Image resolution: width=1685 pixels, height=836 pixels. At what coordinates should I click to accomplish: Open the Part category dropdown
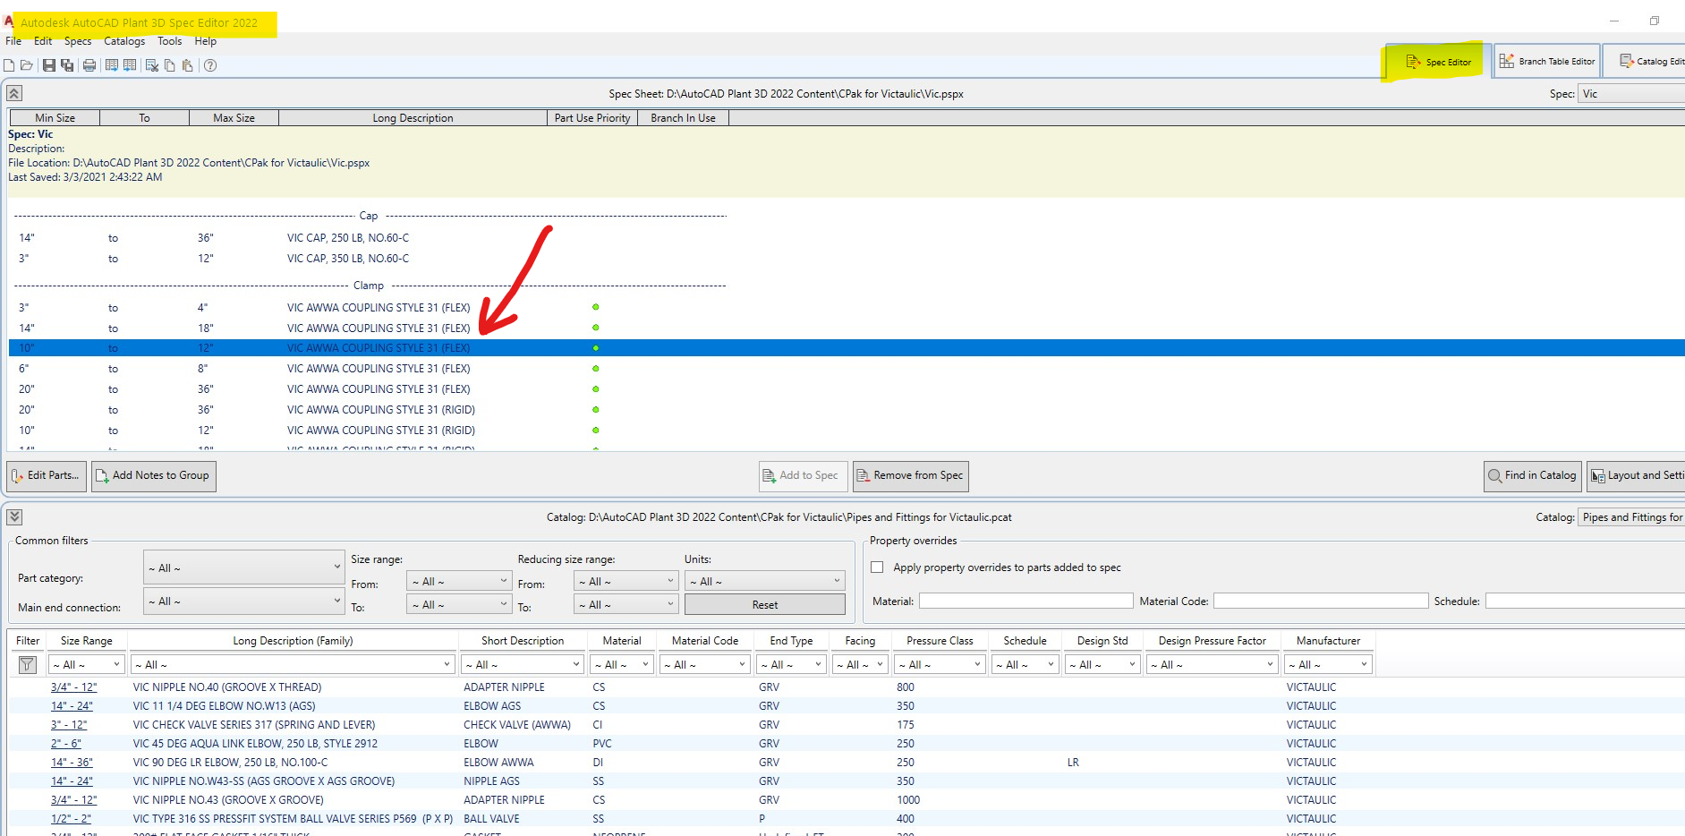pyautogui.click(x=243, y=567)
